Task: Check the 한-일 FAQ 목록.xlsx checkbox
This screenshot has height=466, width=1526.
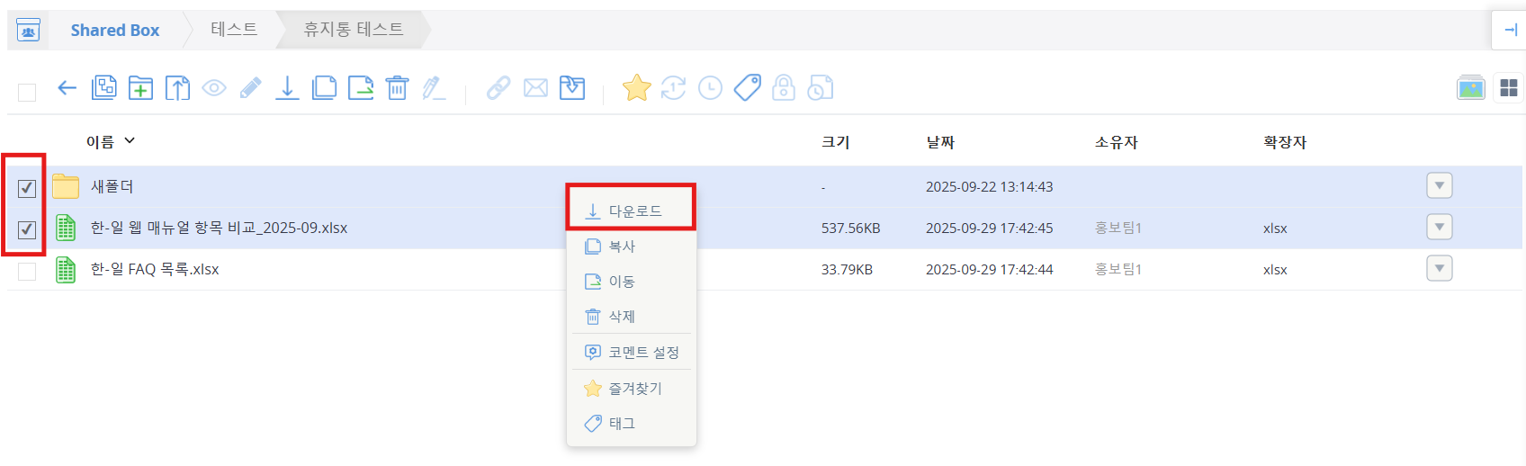Action: coord(27,271)
